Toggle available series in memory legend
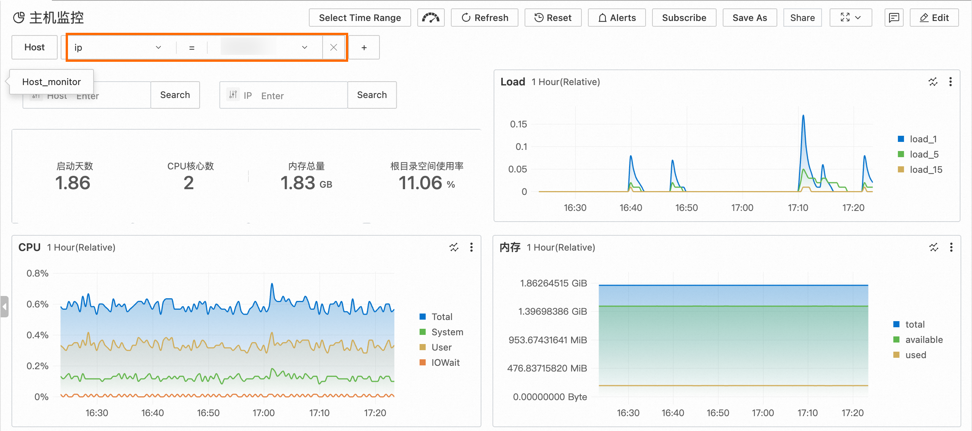Image resolution: width=972 pixels, height=431 pixels. 923,340
